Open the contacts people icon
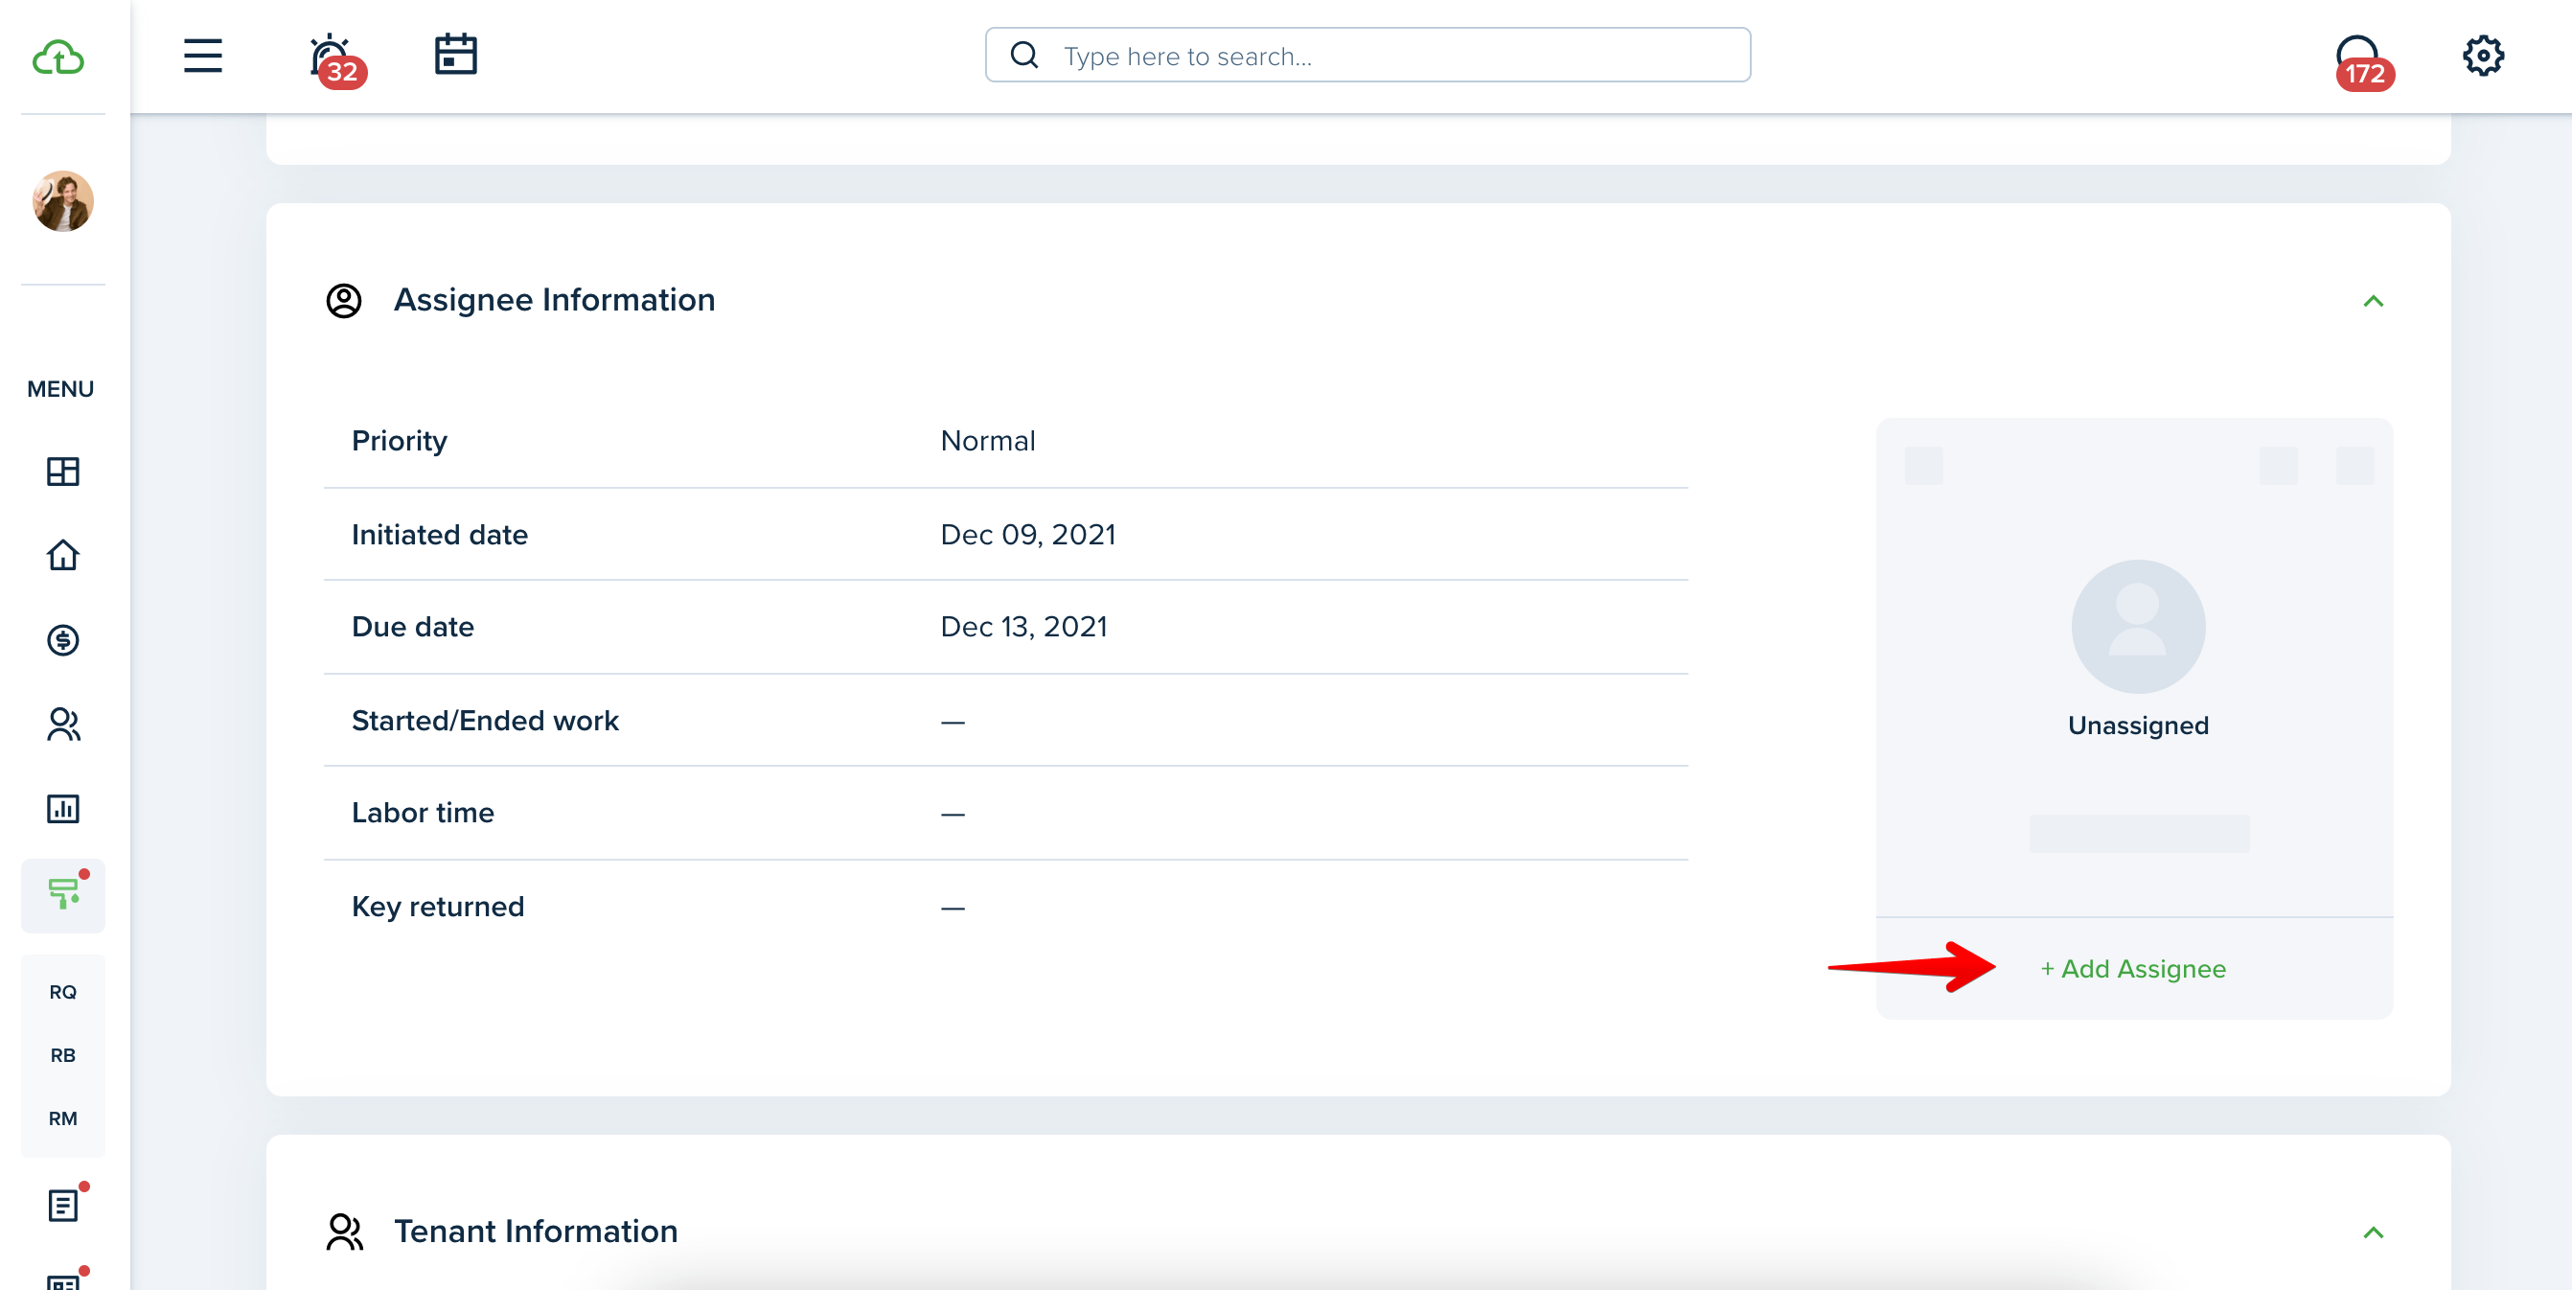 (63, 724)
